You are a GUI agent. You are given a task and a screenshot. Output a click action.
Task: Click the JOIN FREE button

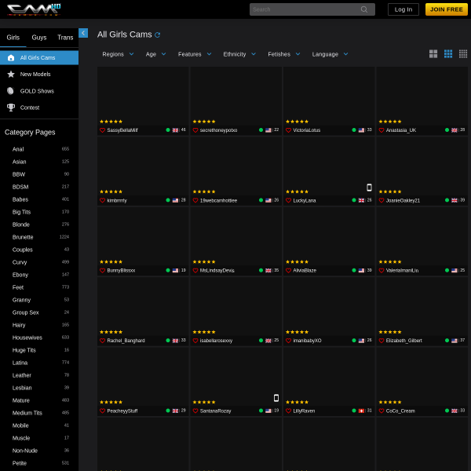[446, 9]
